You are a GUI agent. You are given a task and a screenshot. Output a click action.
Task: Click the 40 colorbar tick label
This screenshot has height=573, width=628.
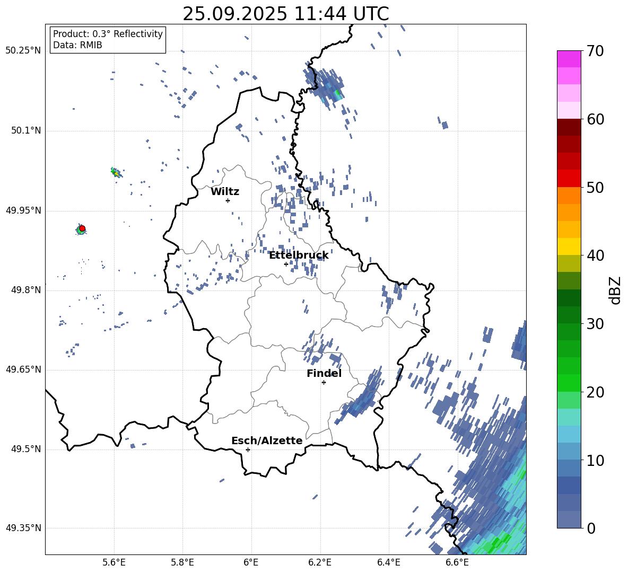[x=595, y=255]
